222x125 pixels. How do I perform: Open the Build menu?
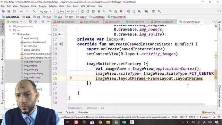coord(62,6)
